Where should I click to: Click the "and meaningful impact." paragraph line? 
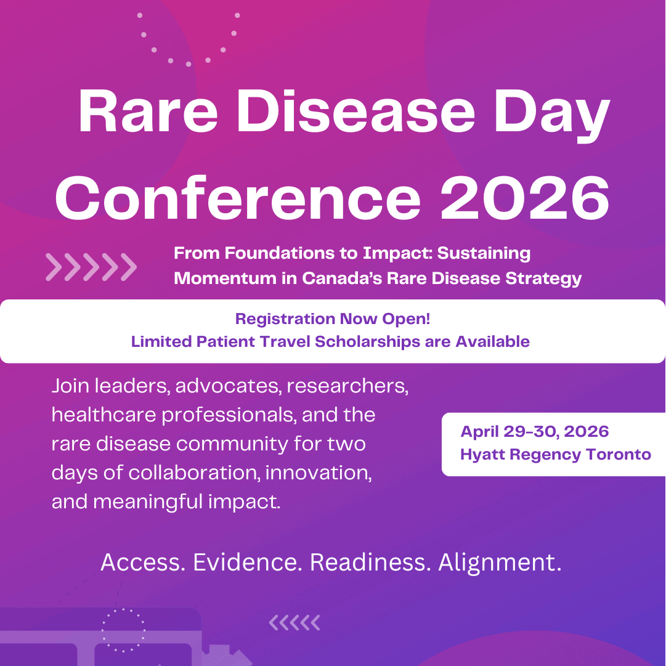pyautogui.click(x=166, y=502)
